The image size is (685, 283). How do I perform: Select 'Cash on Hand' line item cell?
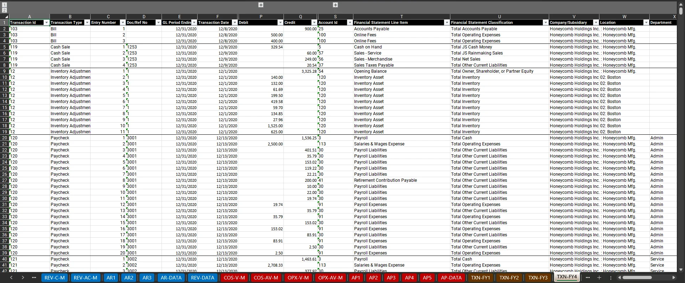tap(402, 47)
